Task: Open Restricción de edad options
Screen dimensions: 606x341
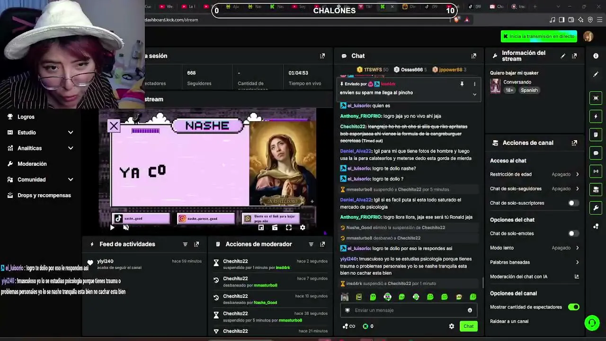Action: pos(535,174)
